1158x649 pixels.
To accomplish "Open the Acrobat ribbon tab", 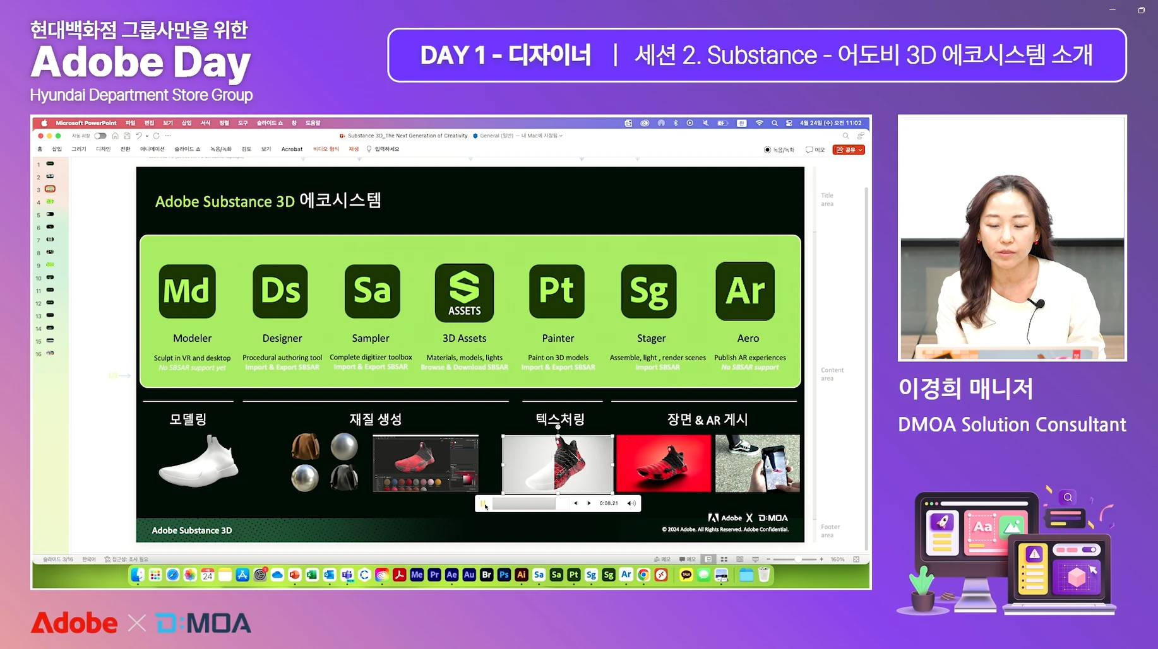I will pyautogui.click(x=292, y=149).
